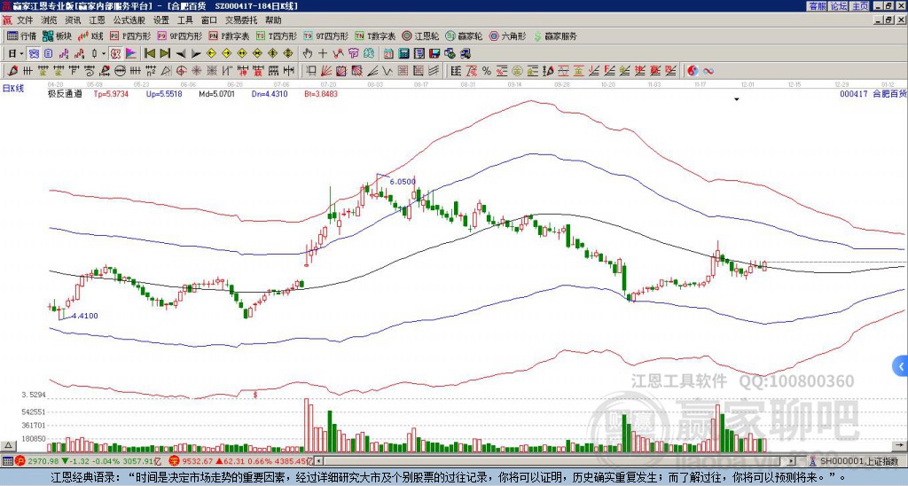Click the SH000001 上证指数 status entry
The image size is (908, 486).
pos(859,461)
